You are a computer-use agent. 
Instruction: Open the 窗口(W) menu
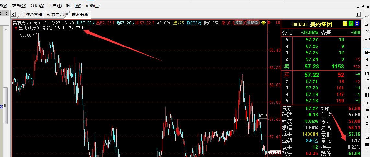pos(74,5)
